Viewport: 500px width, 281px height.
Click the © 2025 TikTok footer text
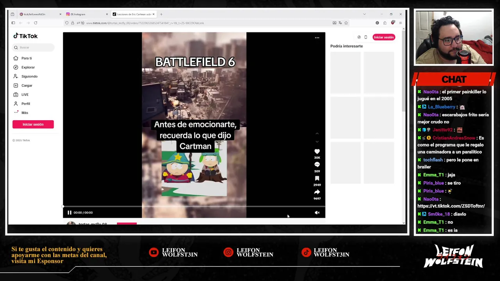coord(21,140)
